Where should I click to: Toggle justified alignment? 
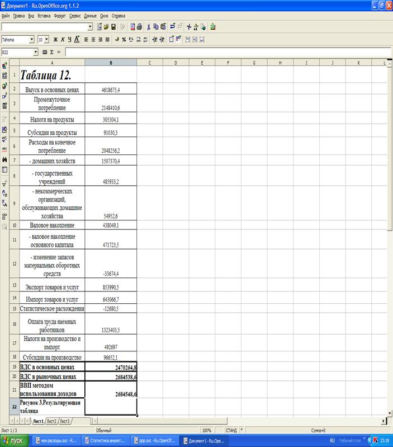(107, 40)
